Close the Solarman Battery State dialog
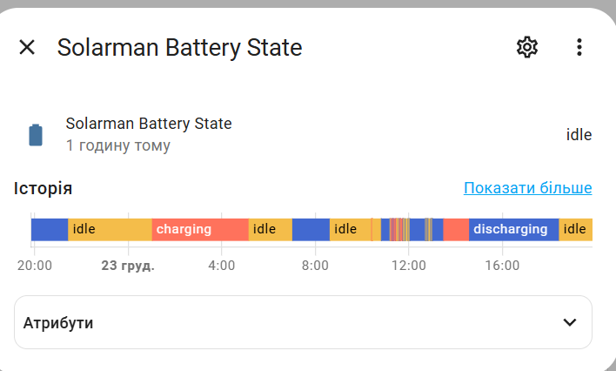616x371 pixels. [x=27, y=47]
